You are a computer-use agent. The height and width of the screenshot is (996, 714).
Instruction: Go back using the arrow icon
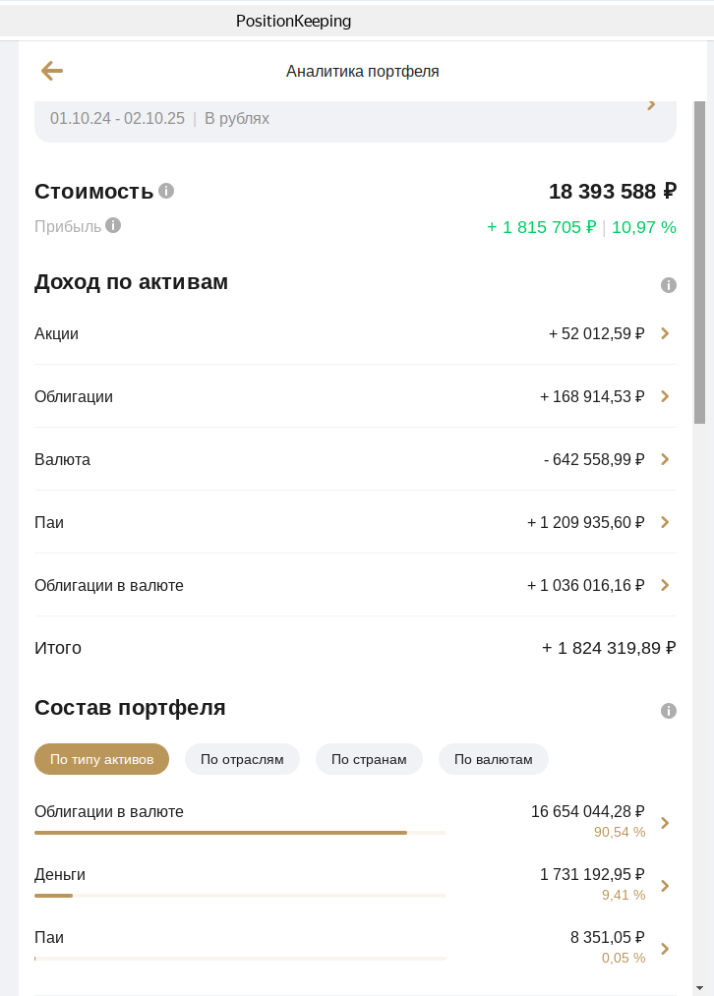click(52, 71)
